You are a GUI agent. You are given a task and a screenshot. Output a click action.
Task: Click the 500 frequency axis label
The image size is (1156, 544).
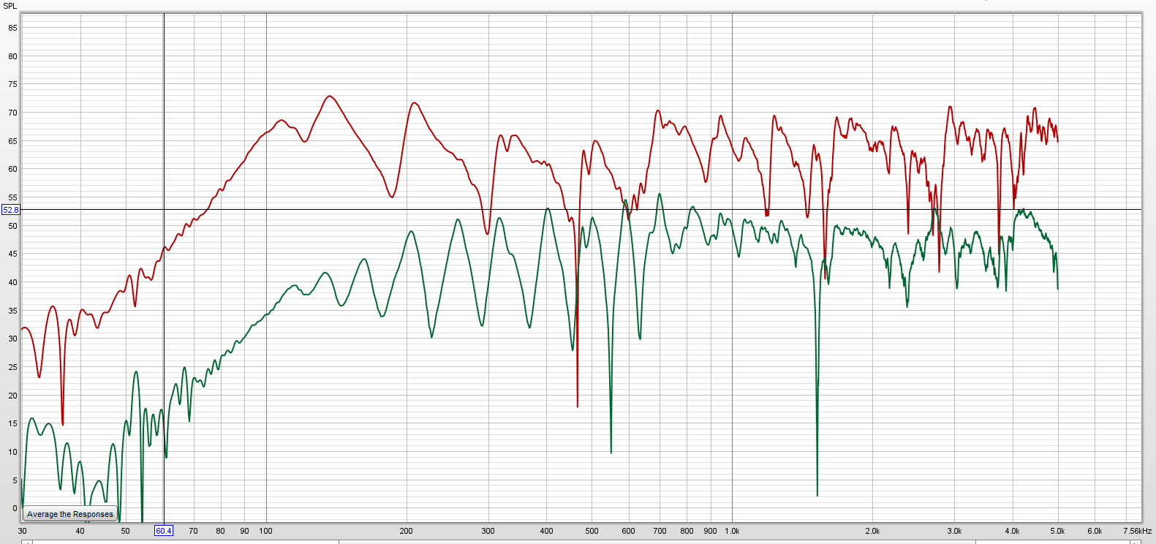[x=592, y=531]
